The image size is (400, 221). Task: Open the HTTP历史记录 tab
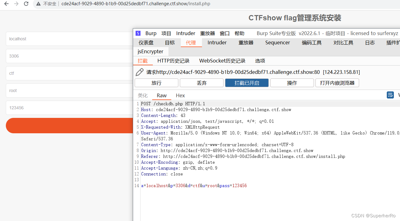coord(174,61)
